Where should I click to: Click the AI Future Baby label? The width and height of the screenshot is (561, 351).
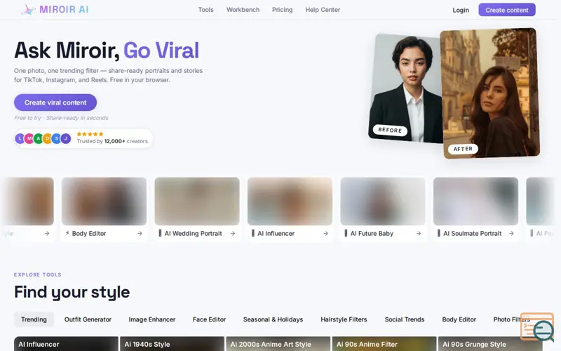click(x=372, y=234)
